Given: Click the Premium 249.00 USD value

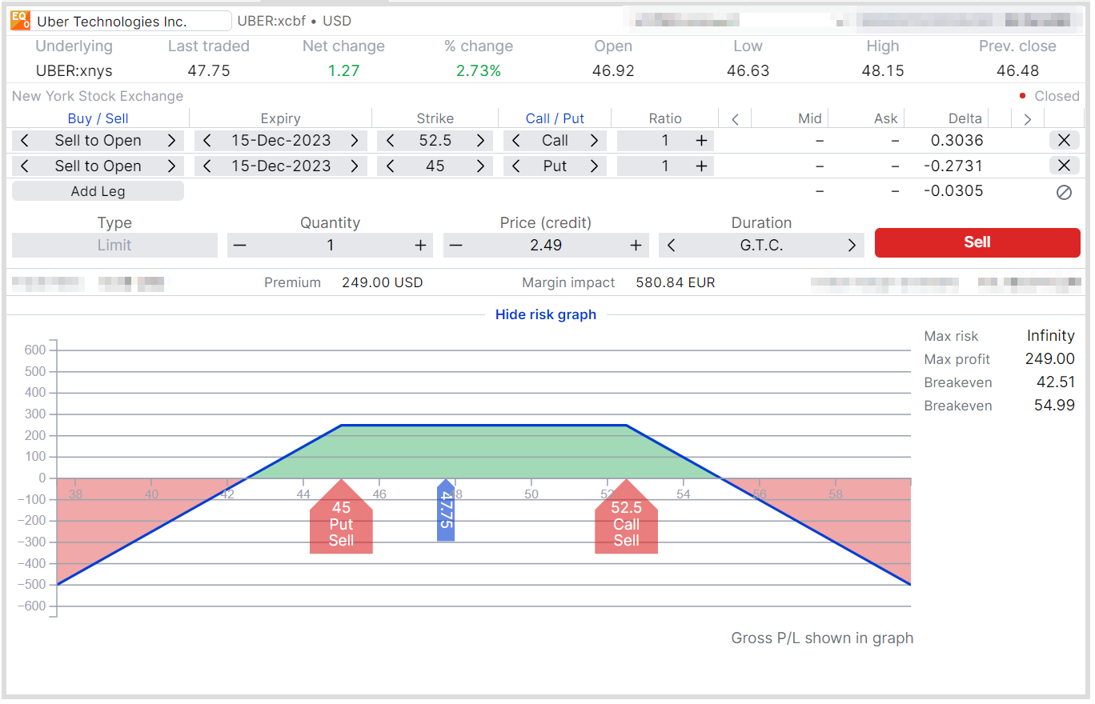Looking at the screenshot, I should (x=382, y=282).
